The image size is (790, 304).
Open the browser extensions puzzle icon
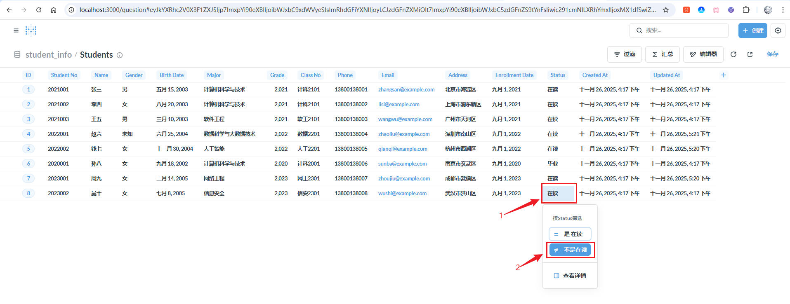(746, 10)
